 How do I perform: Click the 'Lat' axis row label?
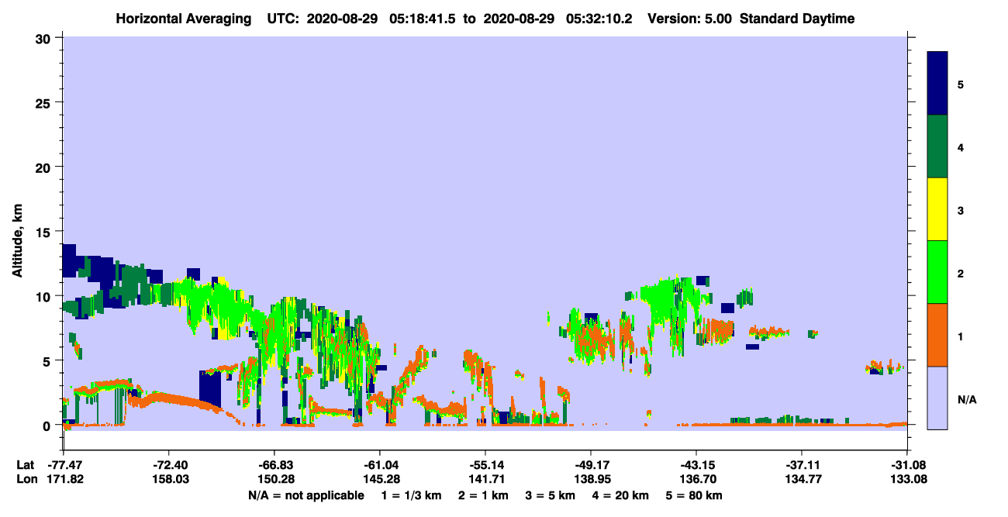coord(25,465)
